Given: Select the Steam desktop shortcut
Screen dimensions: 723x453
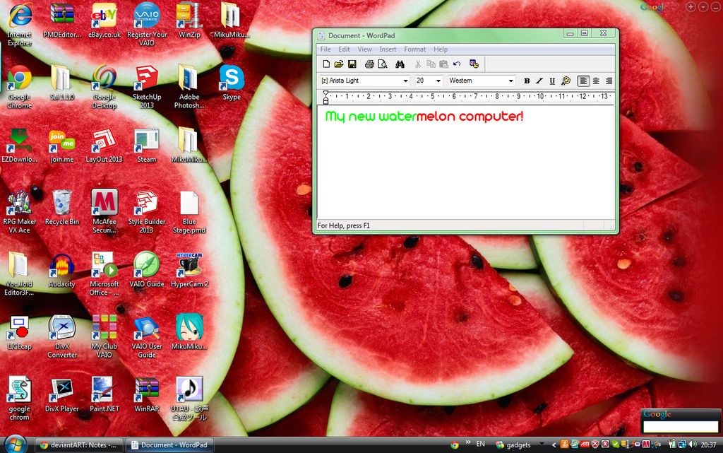Looking at the screenshot, I should 147,146.
